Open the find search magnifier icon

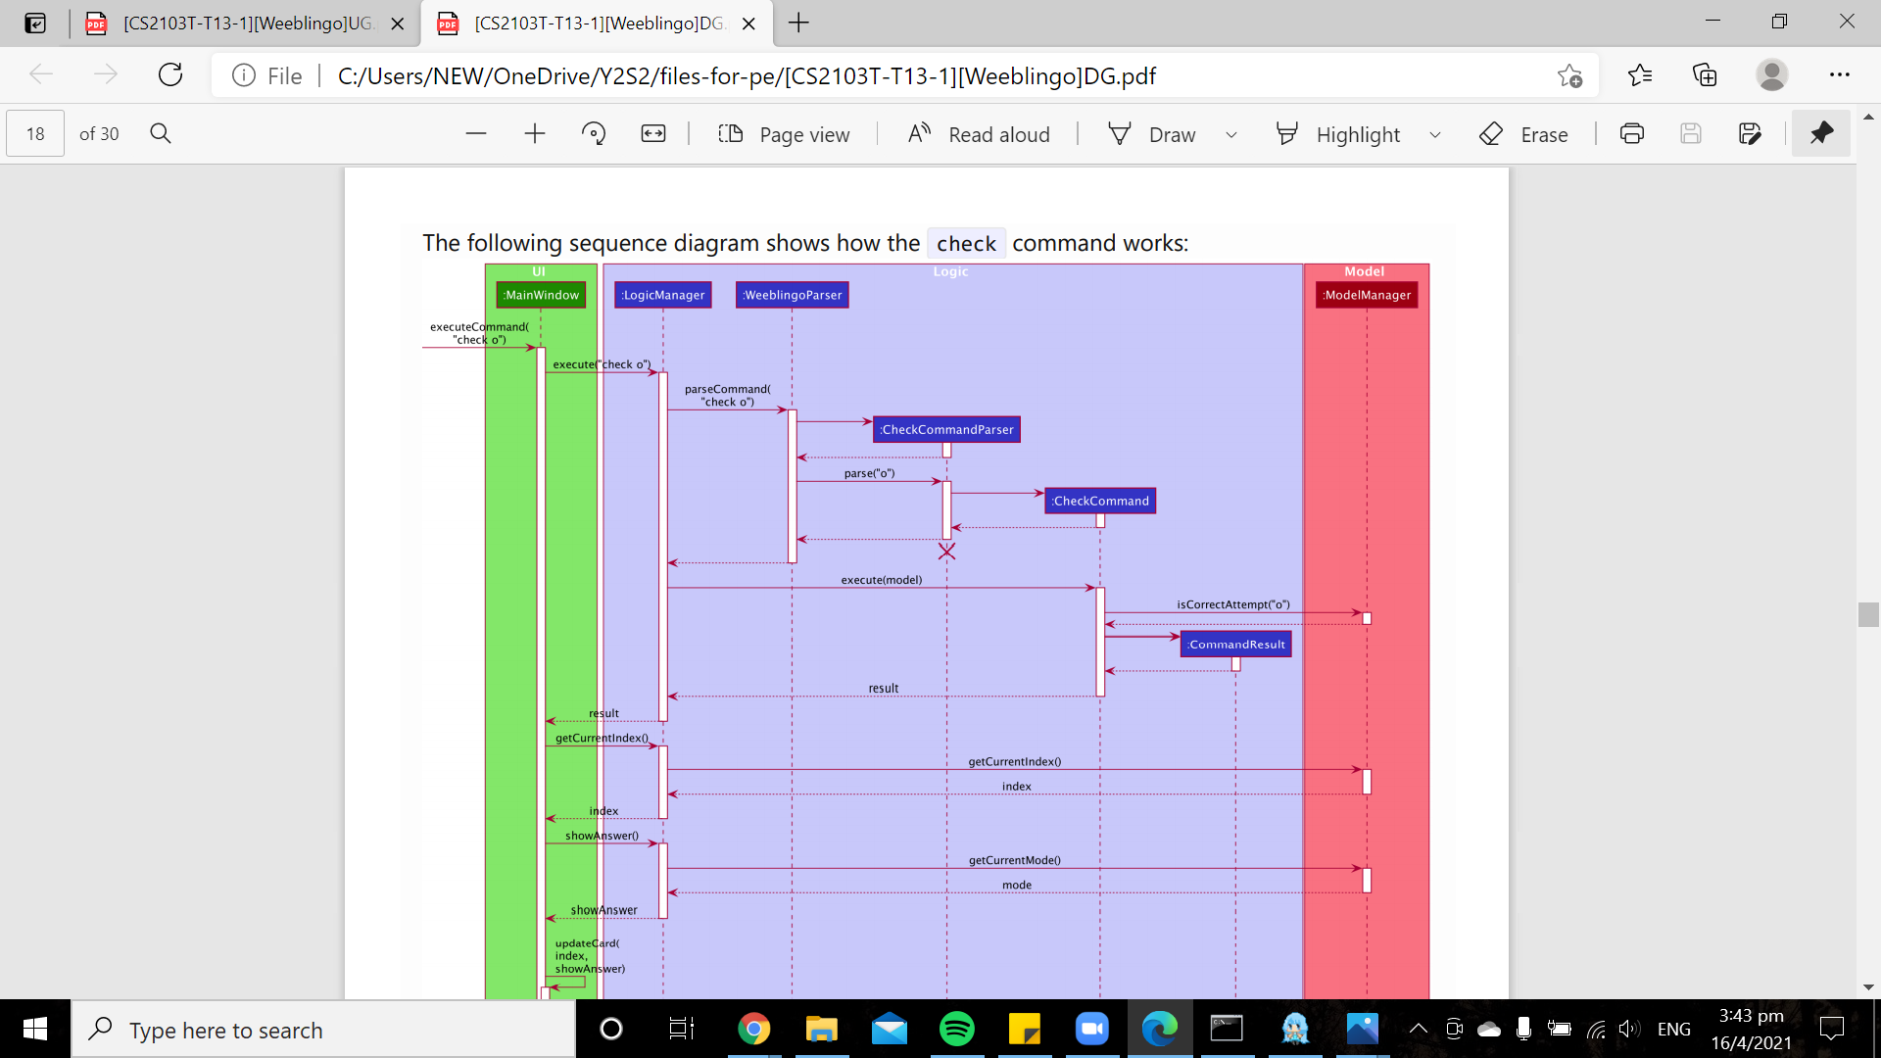click(161, 134)
